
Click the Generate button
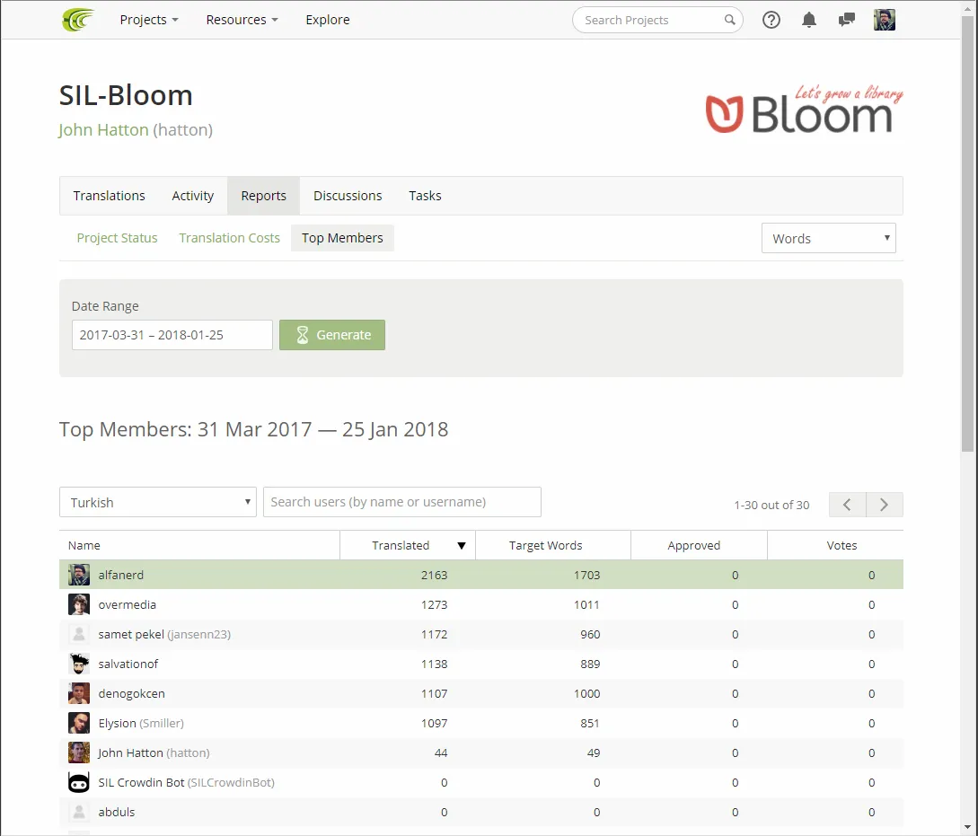tap(331, 335)
